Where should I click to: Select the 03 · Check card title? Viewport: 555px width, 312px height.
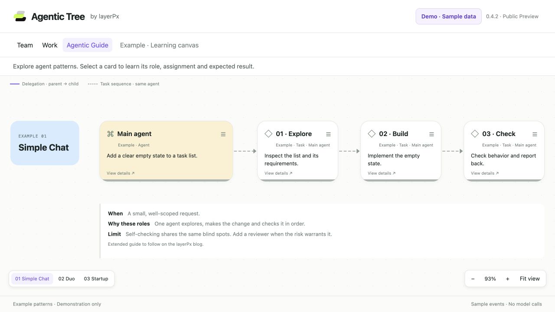tap(499, 134)
